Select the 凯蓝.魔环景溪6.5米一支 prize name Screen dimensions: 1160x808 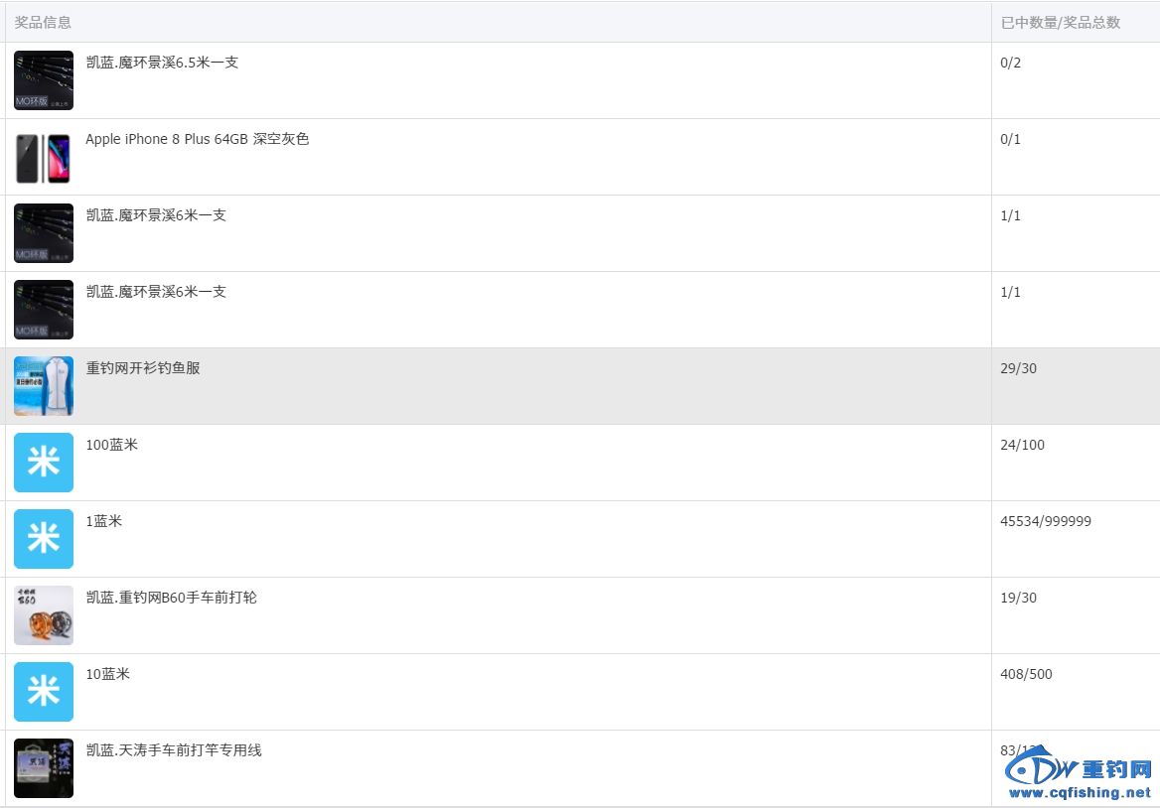[x=162, y=63]
